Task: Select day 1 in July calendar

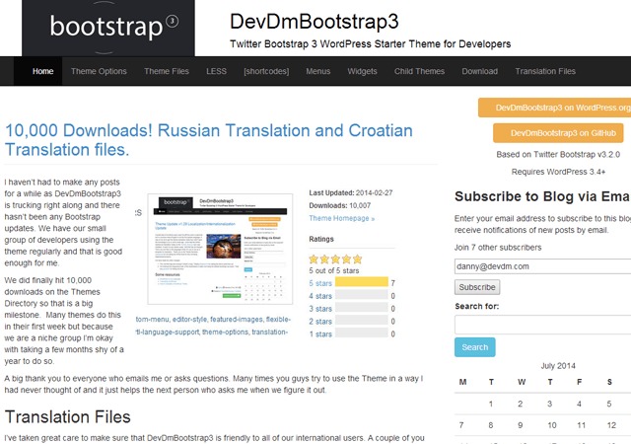Action: [x=491, y=404]
